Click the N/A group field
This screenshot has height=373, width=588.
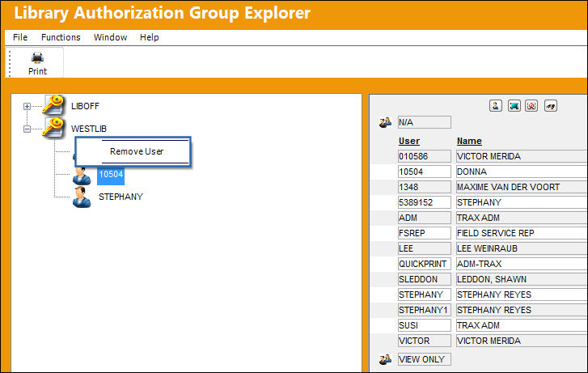(425, 122)
